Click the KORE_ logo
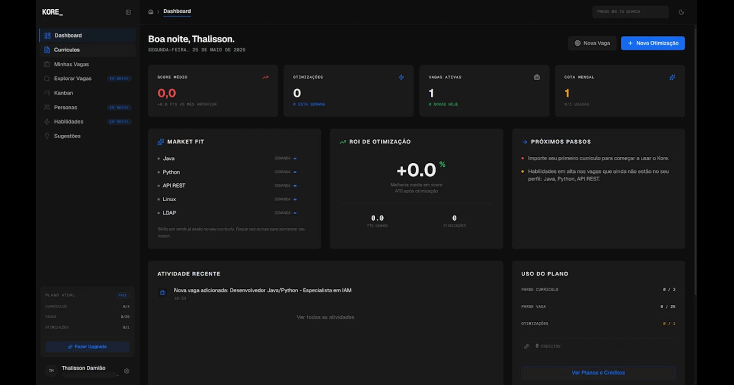 pos(52,12)
